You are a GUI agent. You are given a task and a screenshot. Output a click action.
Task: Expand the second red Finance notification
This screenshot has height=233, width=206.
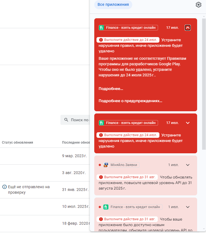pyautogui.click(x=188, y=123)
